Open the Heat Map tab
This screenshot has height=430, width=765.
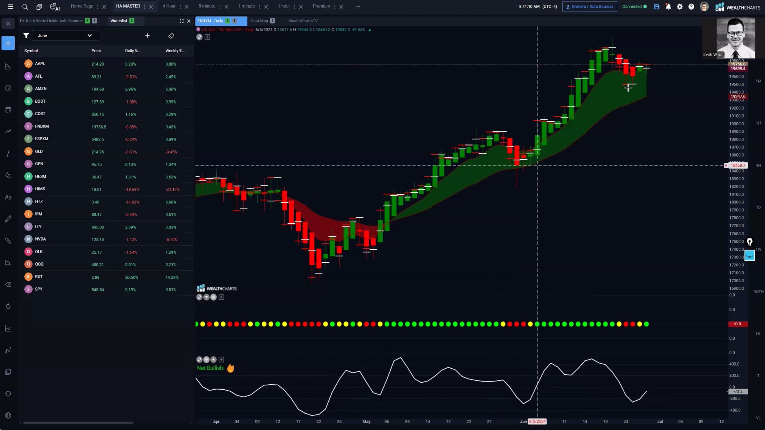259,21
